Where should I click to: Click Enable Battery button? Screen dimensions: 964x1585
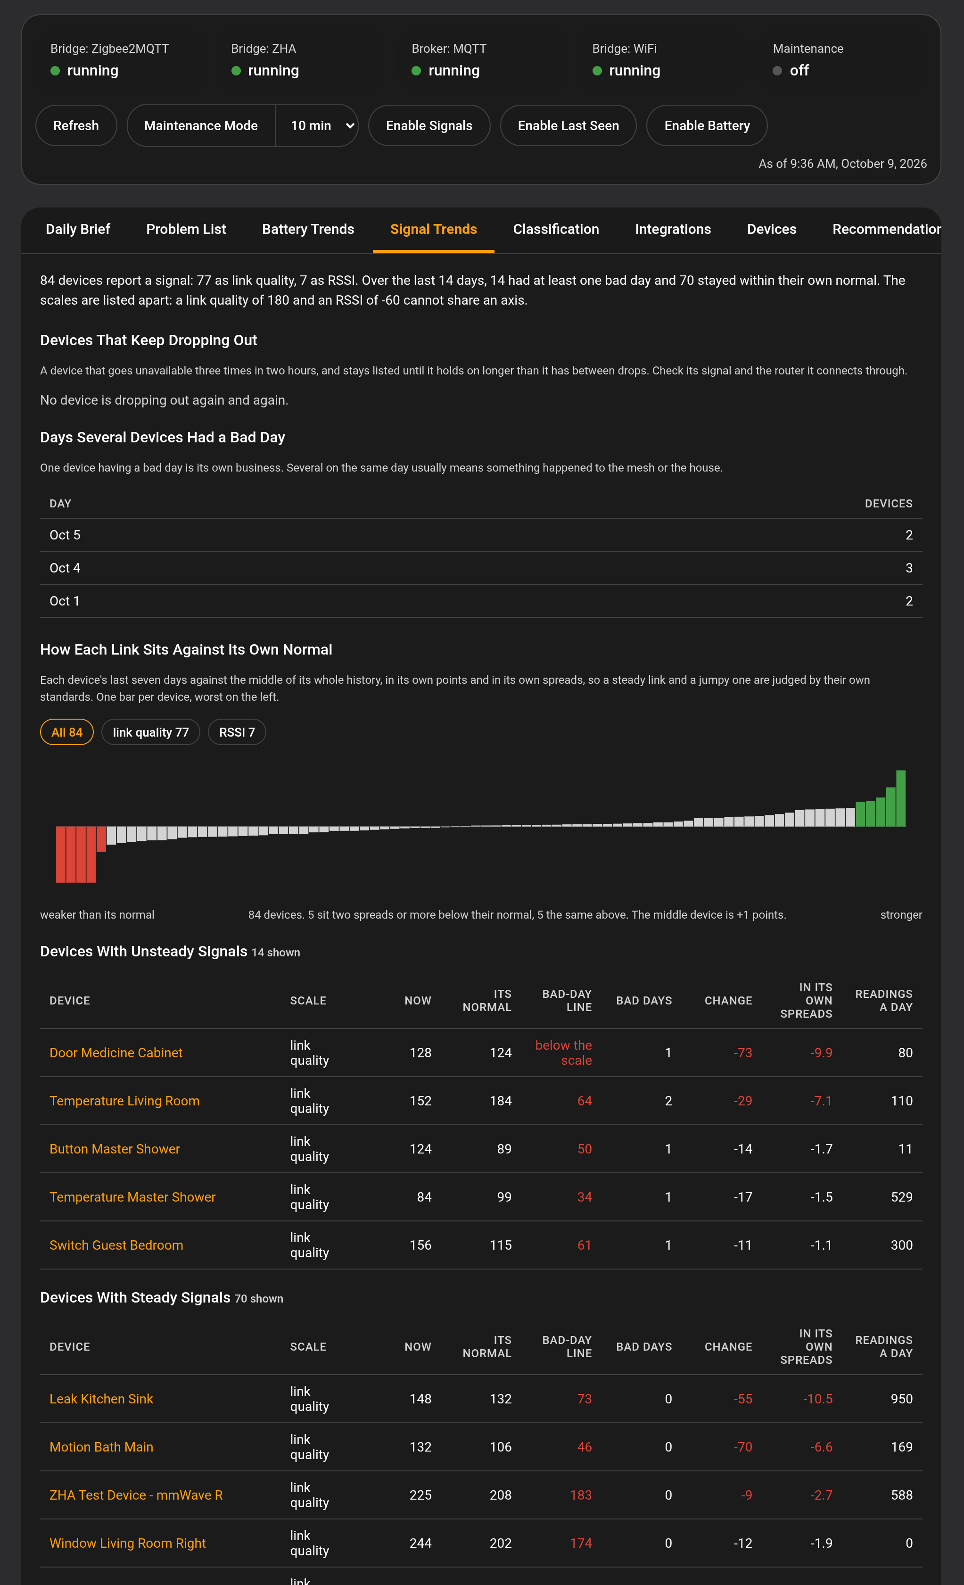(x=706, y=125)
